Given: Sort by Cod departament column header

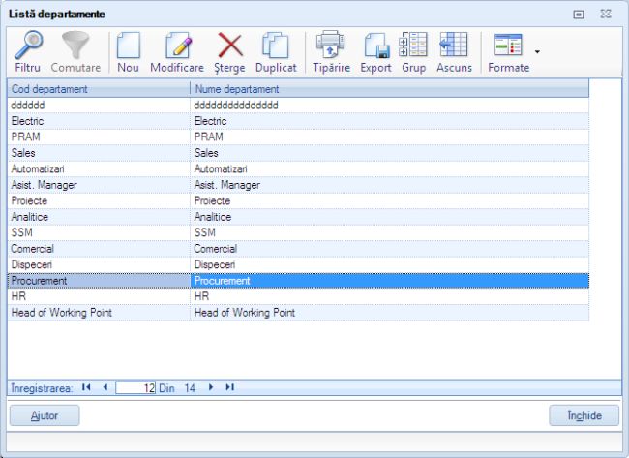Looking at the screenshot, I should coord(99,89).
